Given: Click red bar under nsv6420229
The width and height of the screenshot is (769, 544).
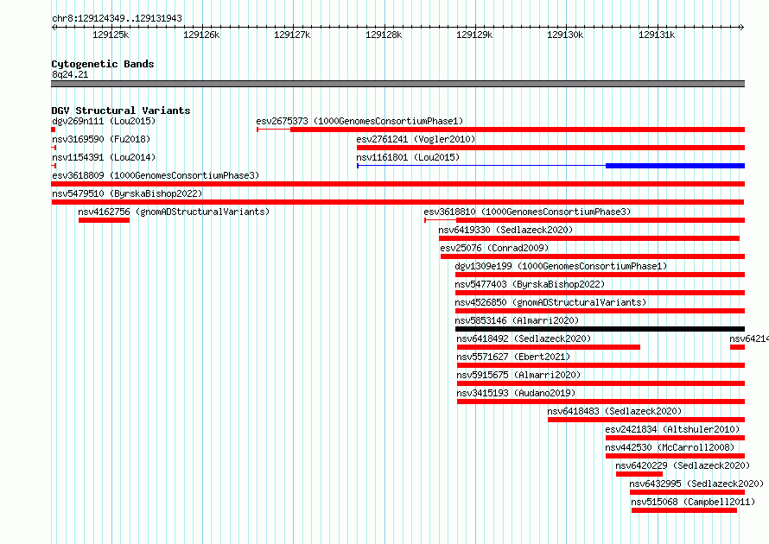Looking at the screenshot, I should [639, 474].
